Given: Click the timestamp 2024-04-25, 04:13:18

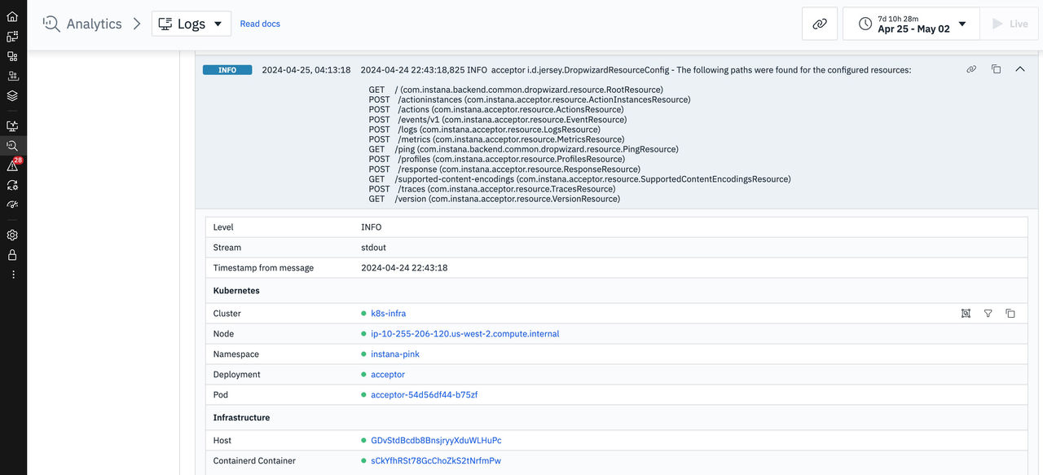Looking at the screenshot, I should (x=306, y=70).
